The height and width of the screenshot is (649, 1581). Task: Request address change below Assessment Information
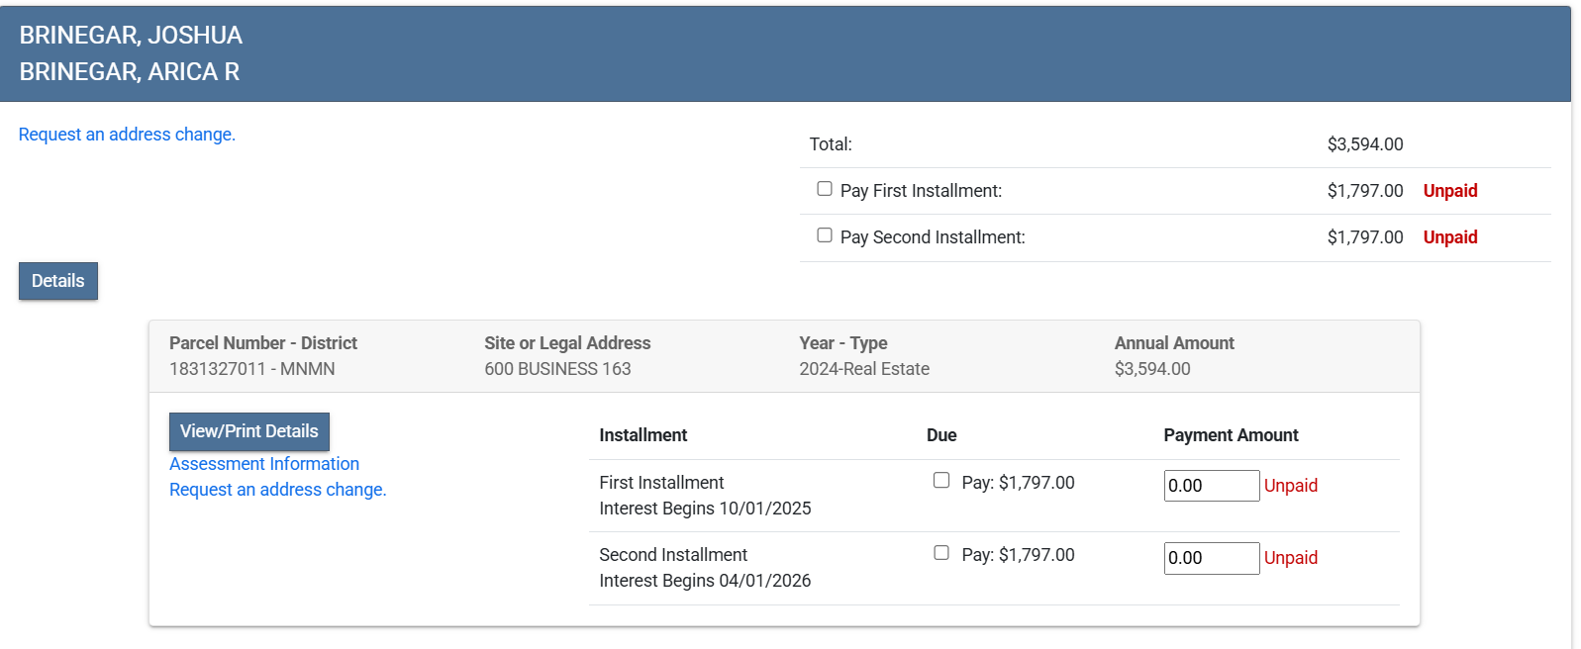click(x=277, y=490)
